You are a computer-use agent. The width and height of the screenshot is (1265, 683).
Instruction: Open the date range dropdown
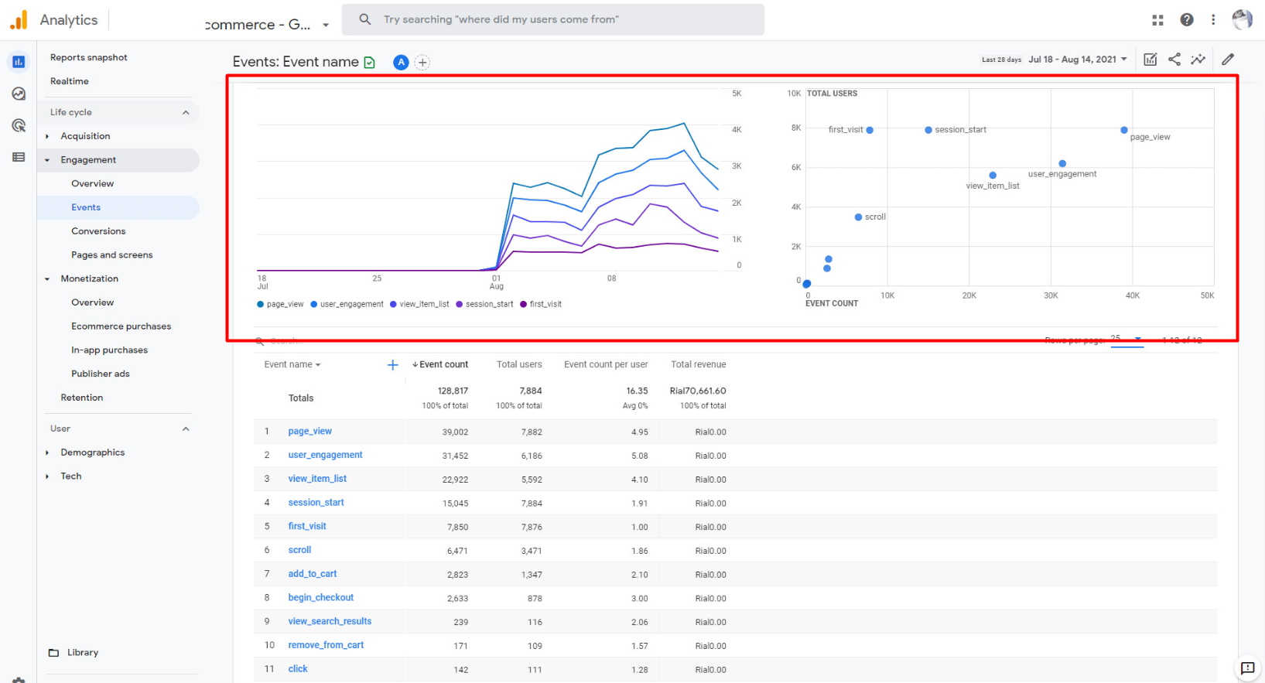[1077, 60]
